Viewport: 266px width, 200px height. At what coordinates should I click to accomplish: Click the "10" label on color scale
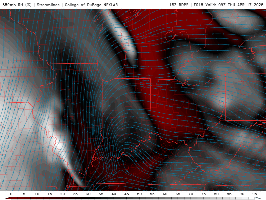pos(37,194)
